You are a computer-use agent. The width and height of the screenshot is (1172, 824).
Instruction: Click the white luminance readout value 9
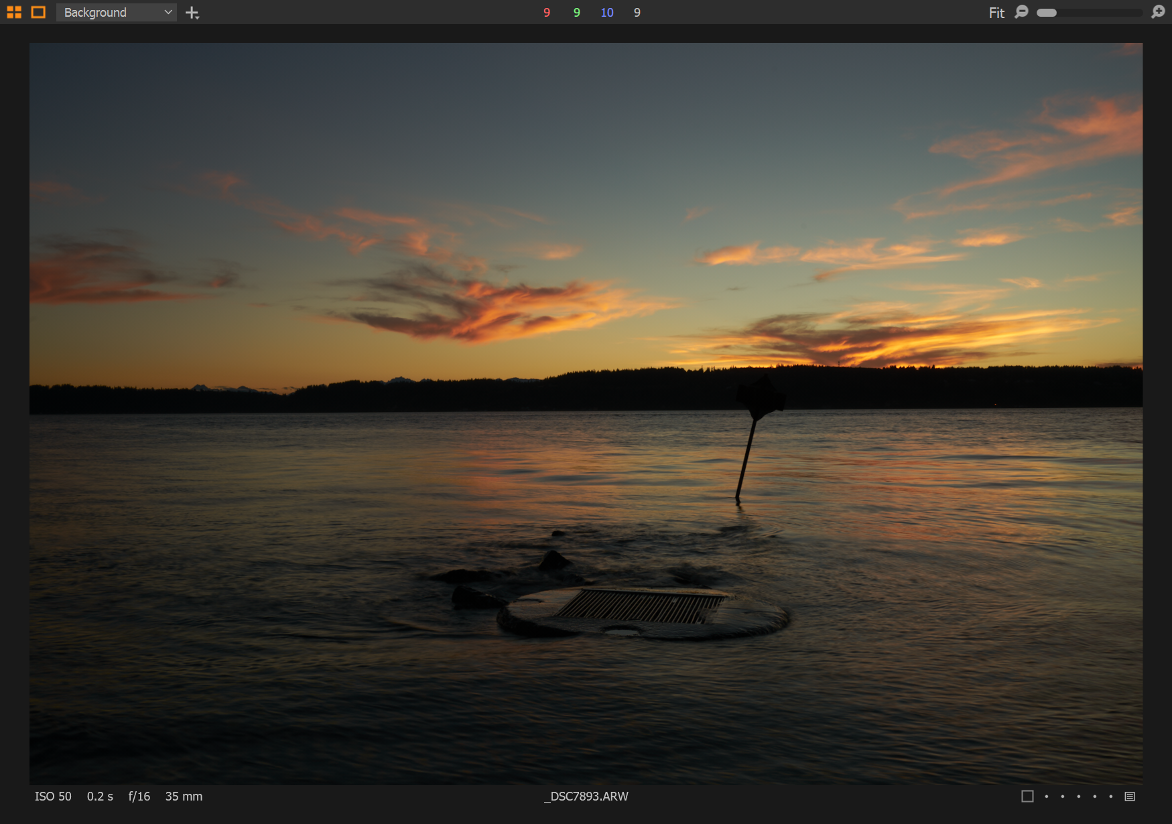coord(637,13)
